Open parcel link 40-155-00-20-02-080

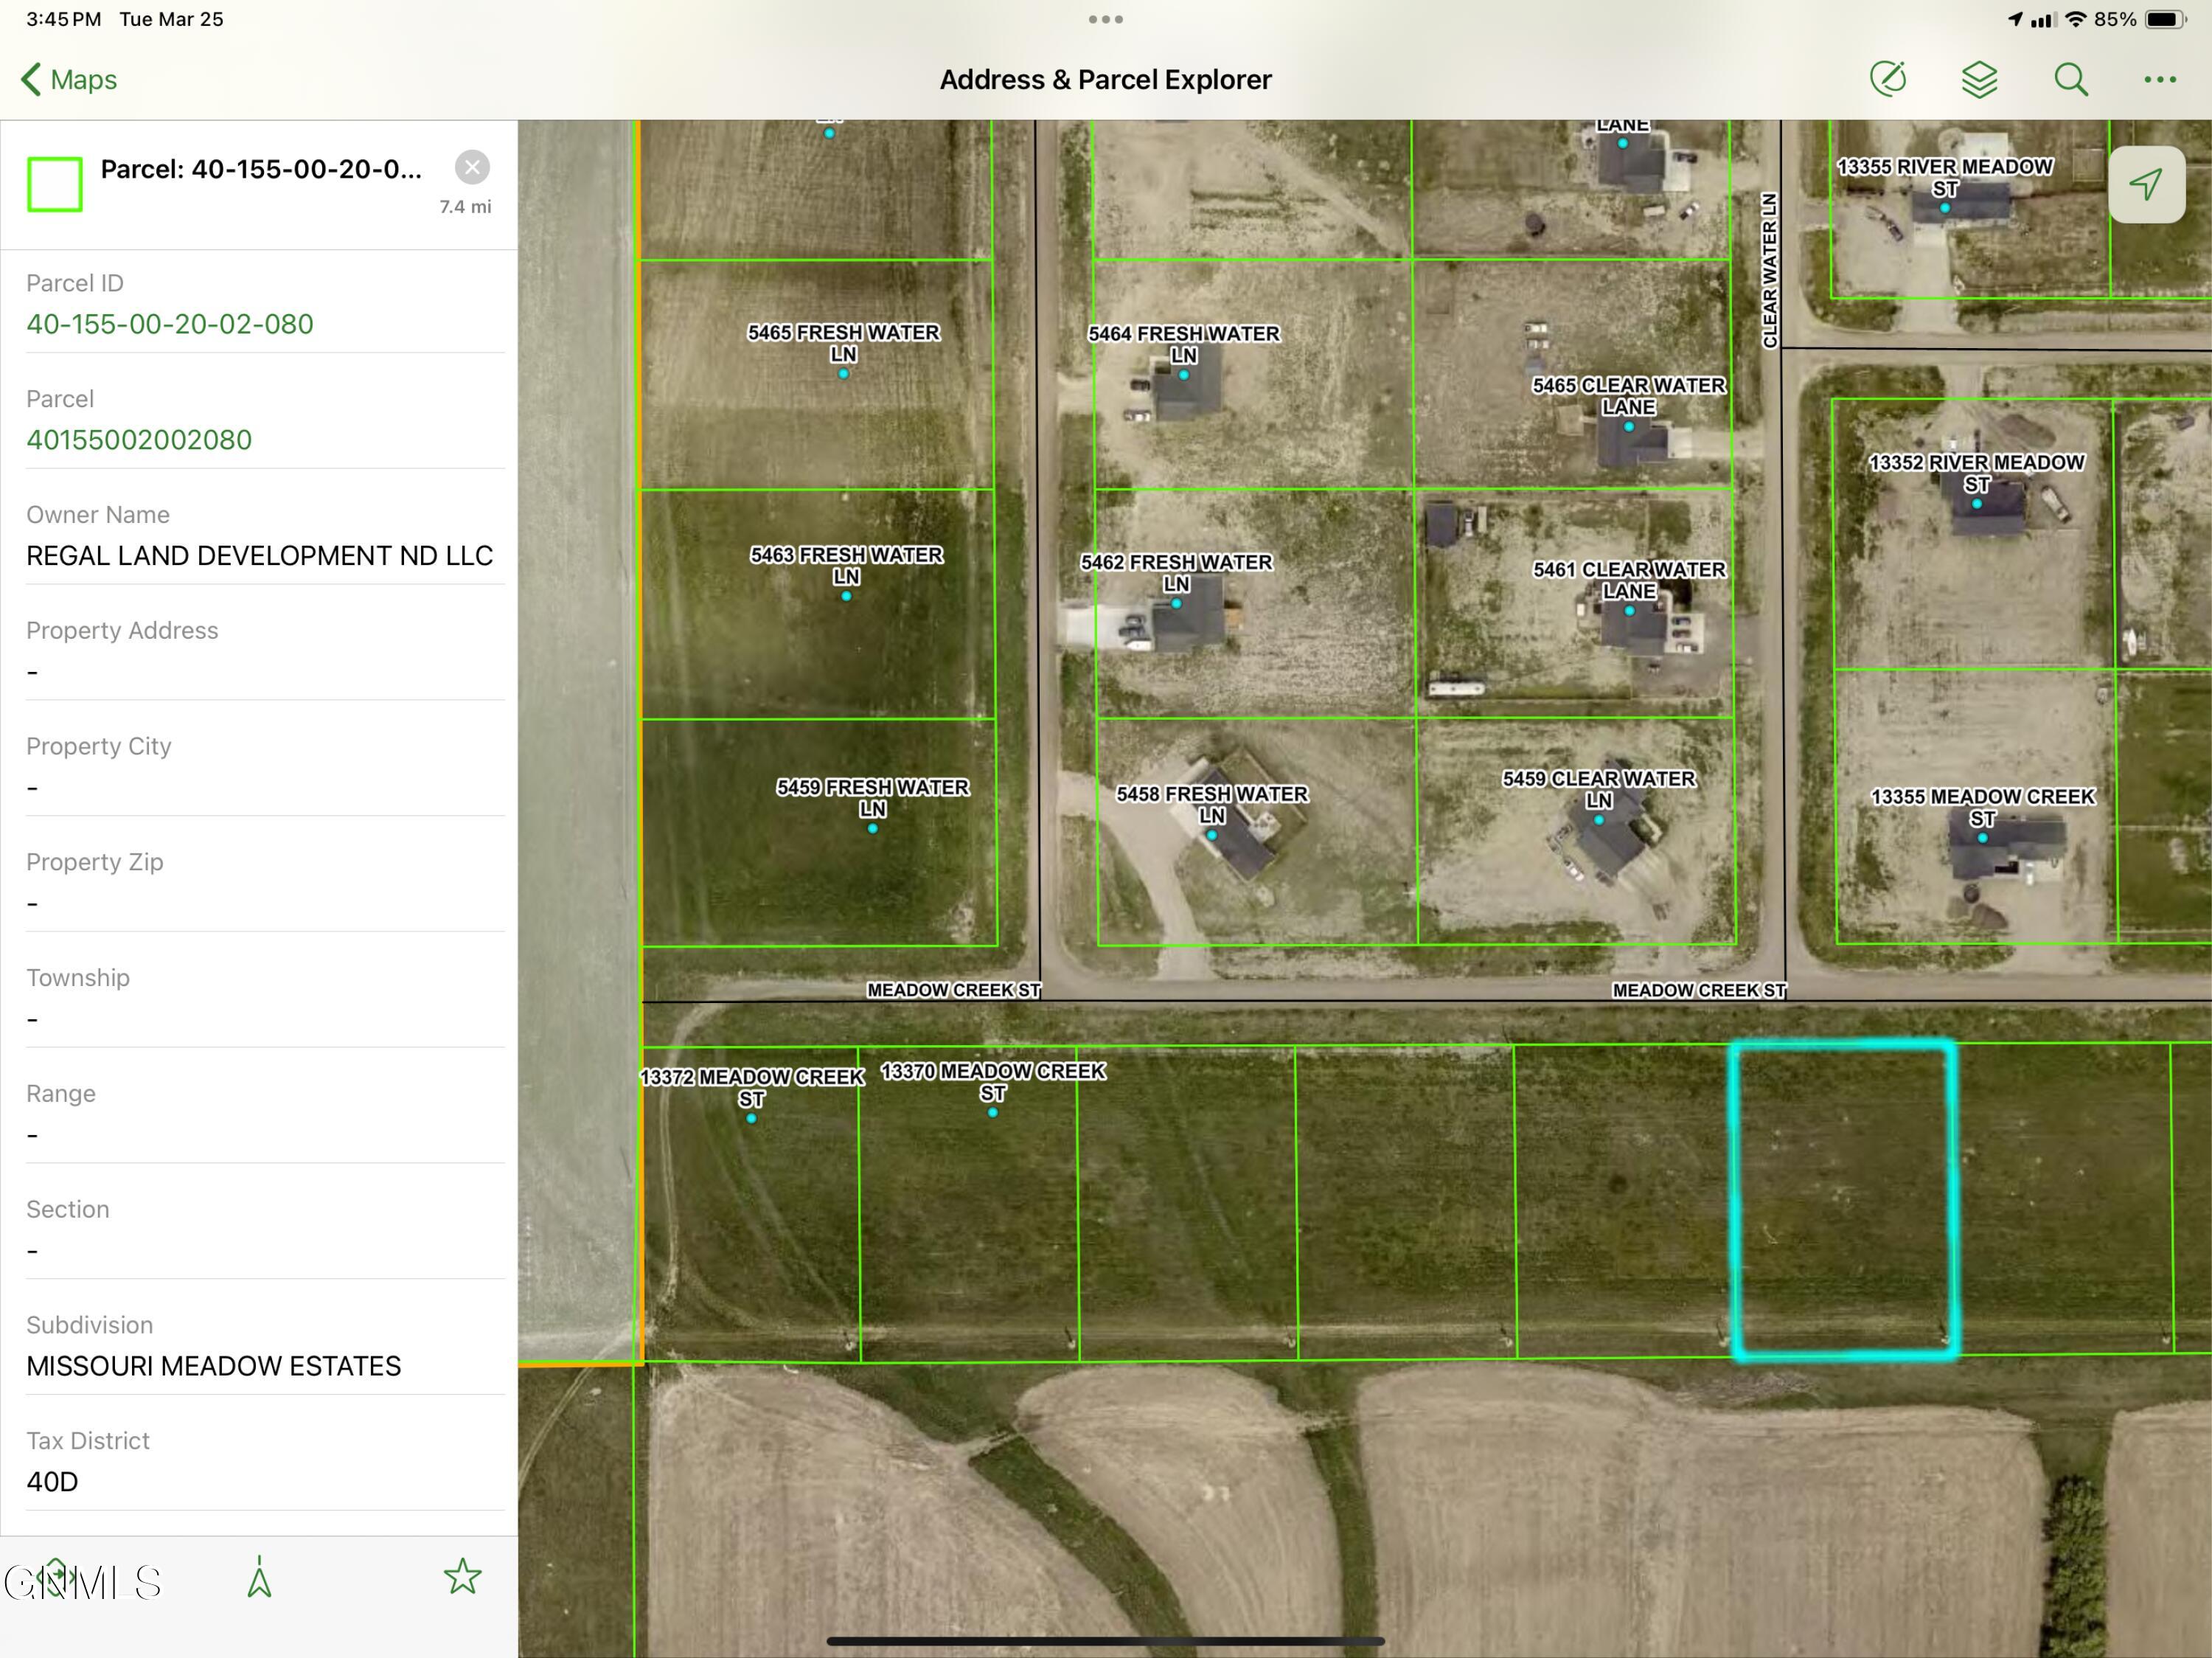[x=169, y=323]
